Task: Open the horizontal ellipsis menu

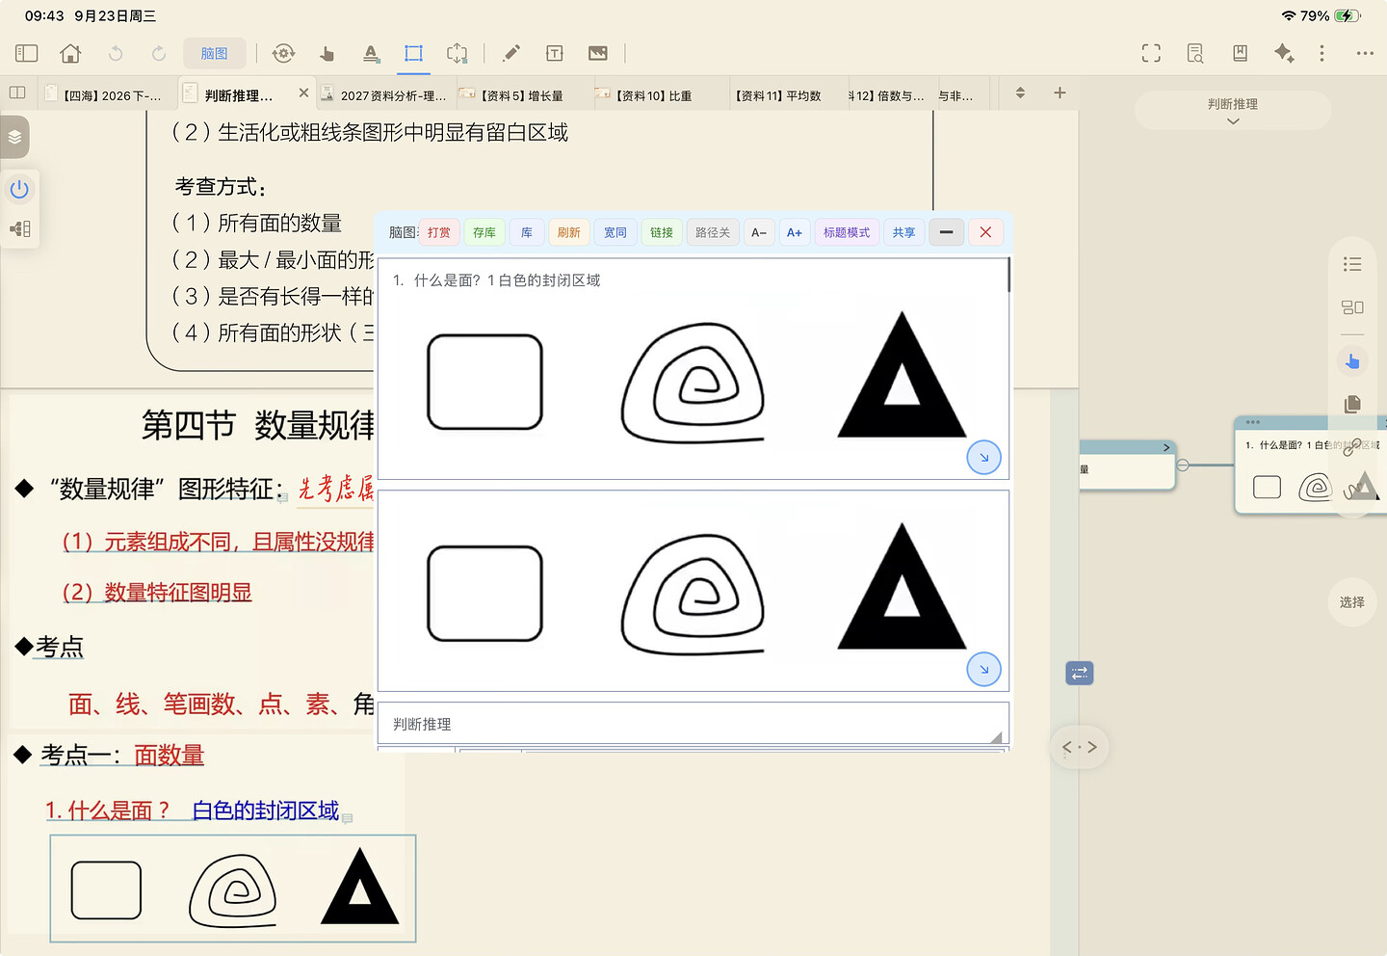Action: pyautogui.click(x=1365, y=53)
